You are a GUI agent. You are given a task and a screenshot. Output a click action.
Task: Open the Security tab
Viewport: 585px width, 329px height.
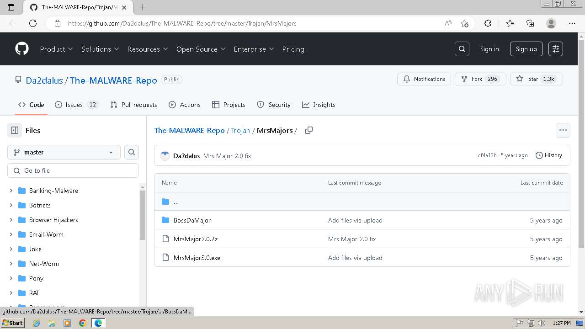(x=274, y=105)
